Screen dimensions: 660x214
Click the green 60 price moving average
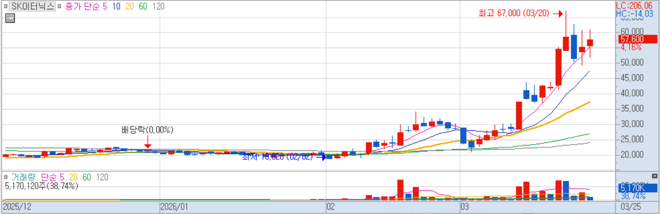143,6
